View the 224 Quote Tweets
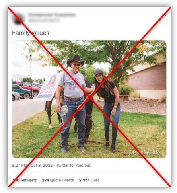This screenshot has height=193, width=177. click(x=58, y=180)
